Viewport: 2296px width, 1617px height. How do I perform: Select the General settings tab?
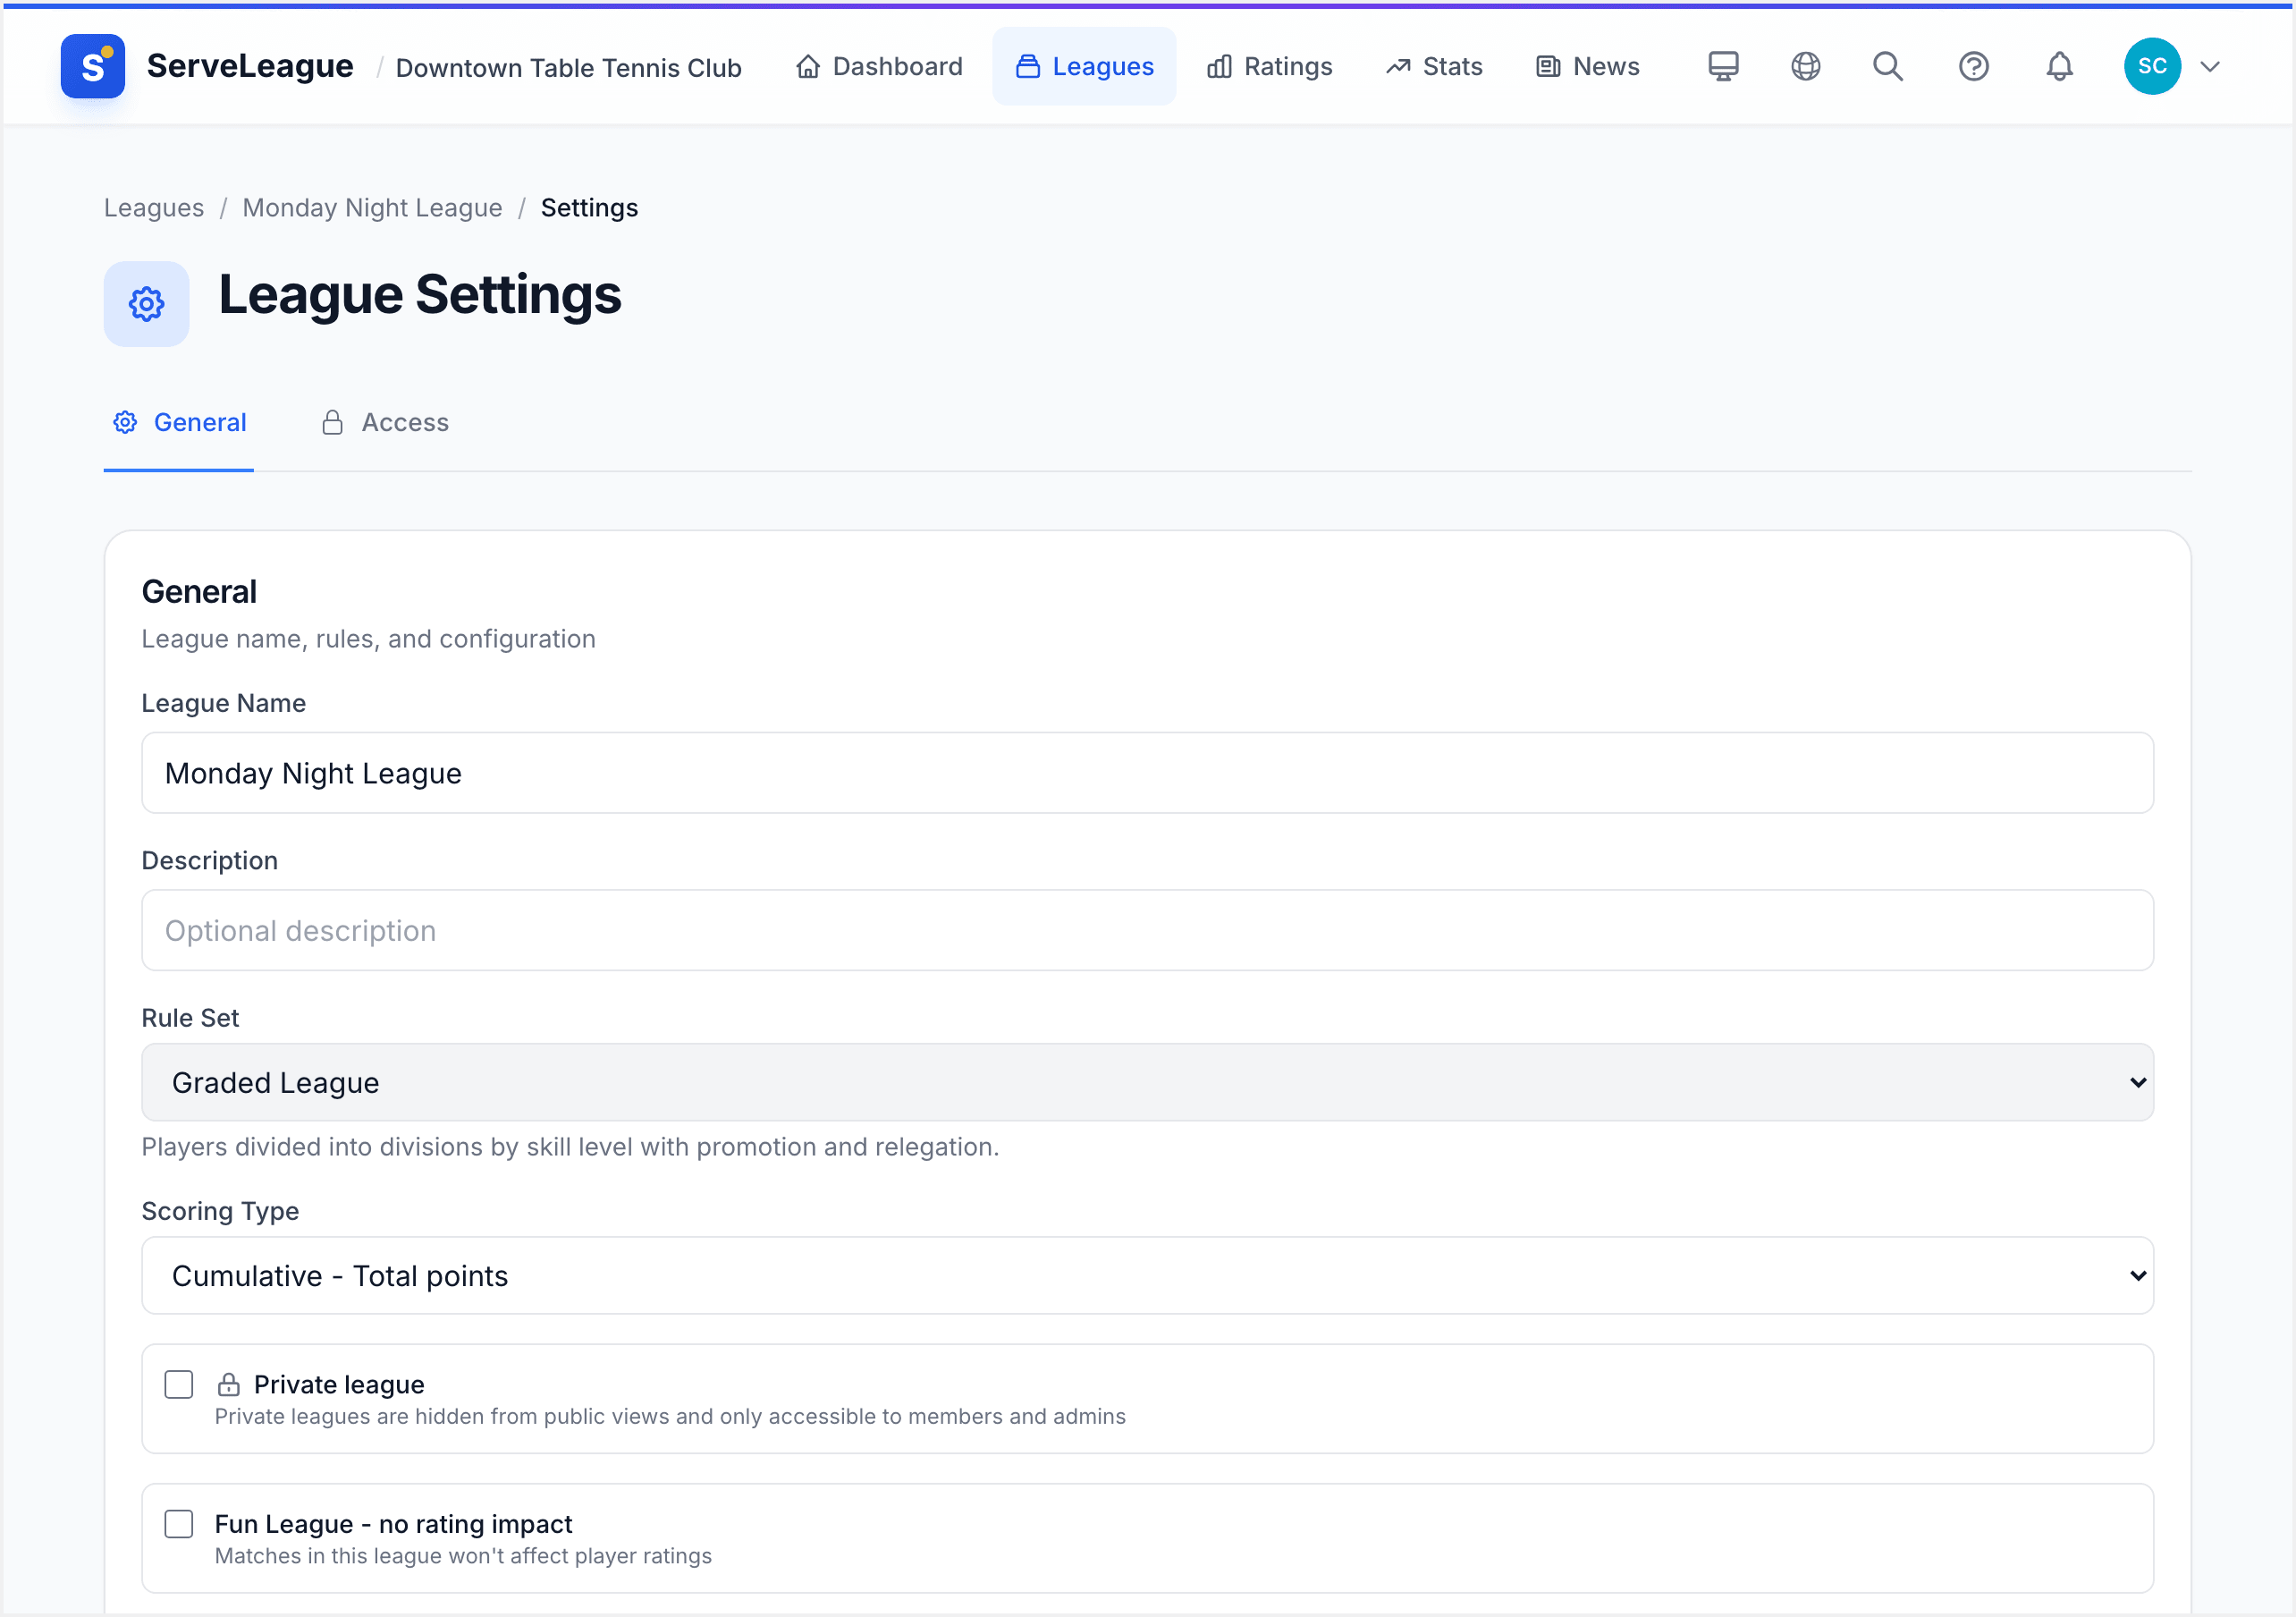pos(179,422)
